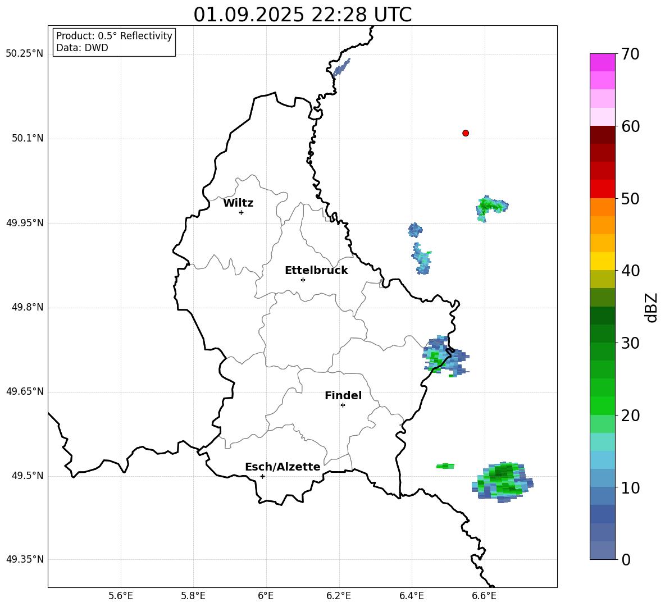665x607 pixels.
Task: Click the Data: DWD text
Action: click(82, 48)
